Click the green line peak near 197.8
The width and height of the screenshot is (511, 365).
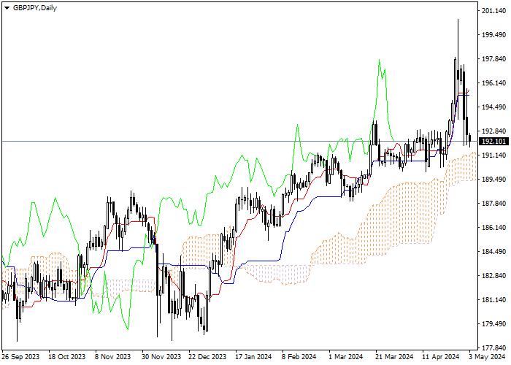(x=380, y=60)
